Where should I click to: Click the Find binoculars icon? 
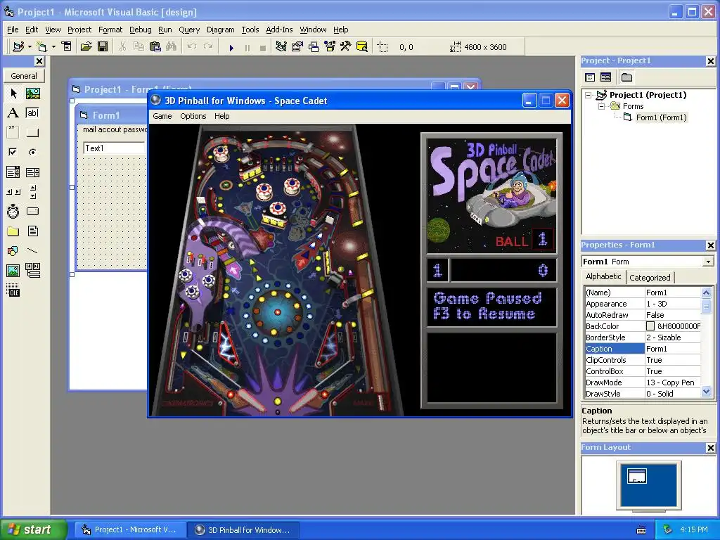tap(172, 46)
